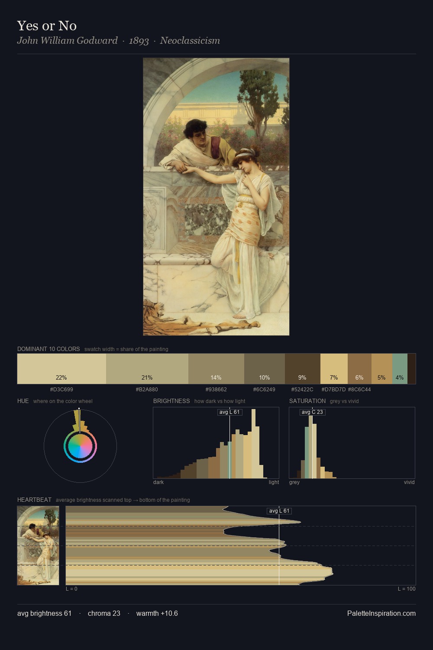Click the footer "warmth +10.6" stat
433x650 pixels.
(x=157, y=613)
